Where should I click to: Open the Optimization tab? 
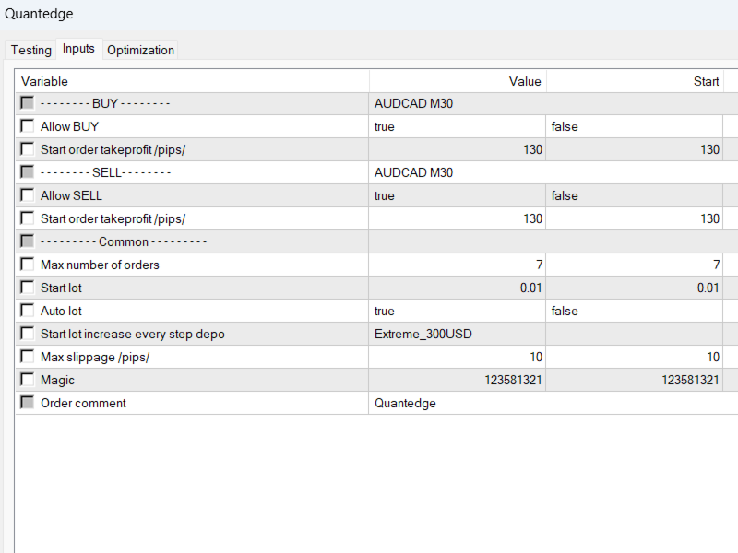pyautogui.click(x=140, y=50)
